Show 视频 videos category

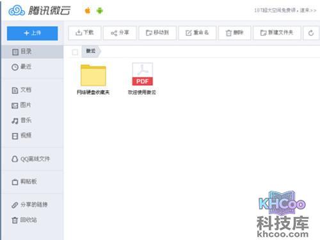tap(33, 136)
